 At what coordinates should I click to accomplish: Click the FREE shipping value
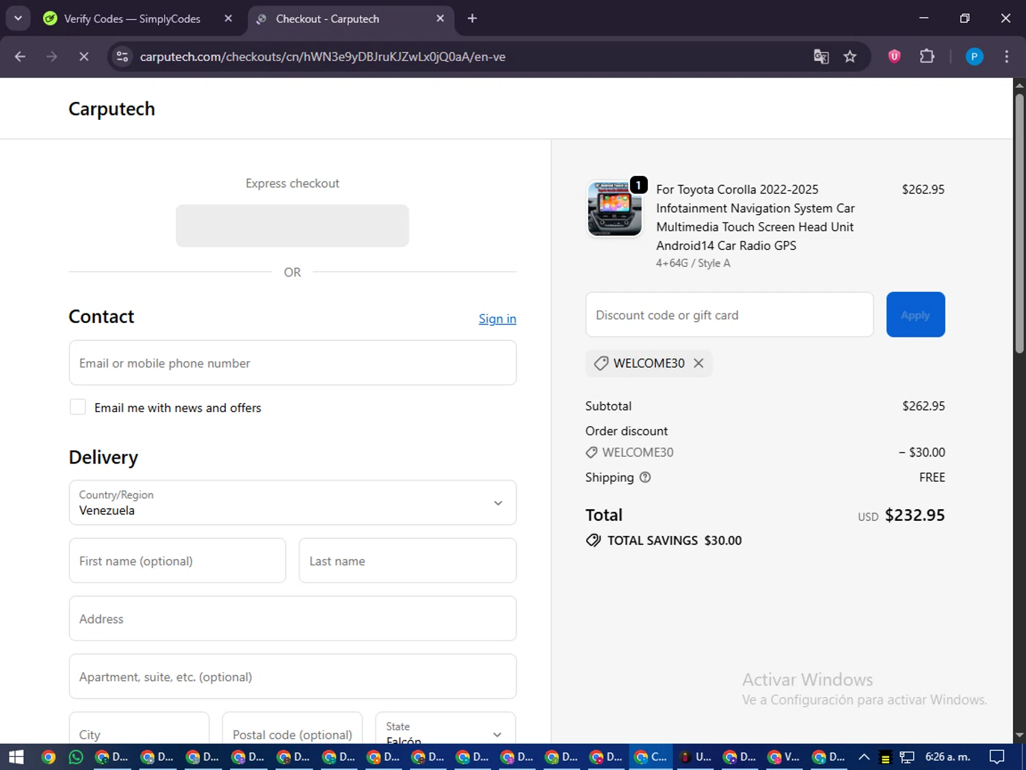(932, 478)
